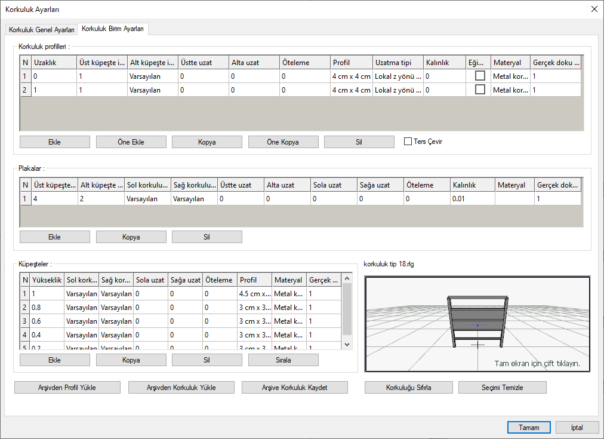Cancel the dialog with İptal
The width and height of the screenshot is (604, 439).
(577, 428)
